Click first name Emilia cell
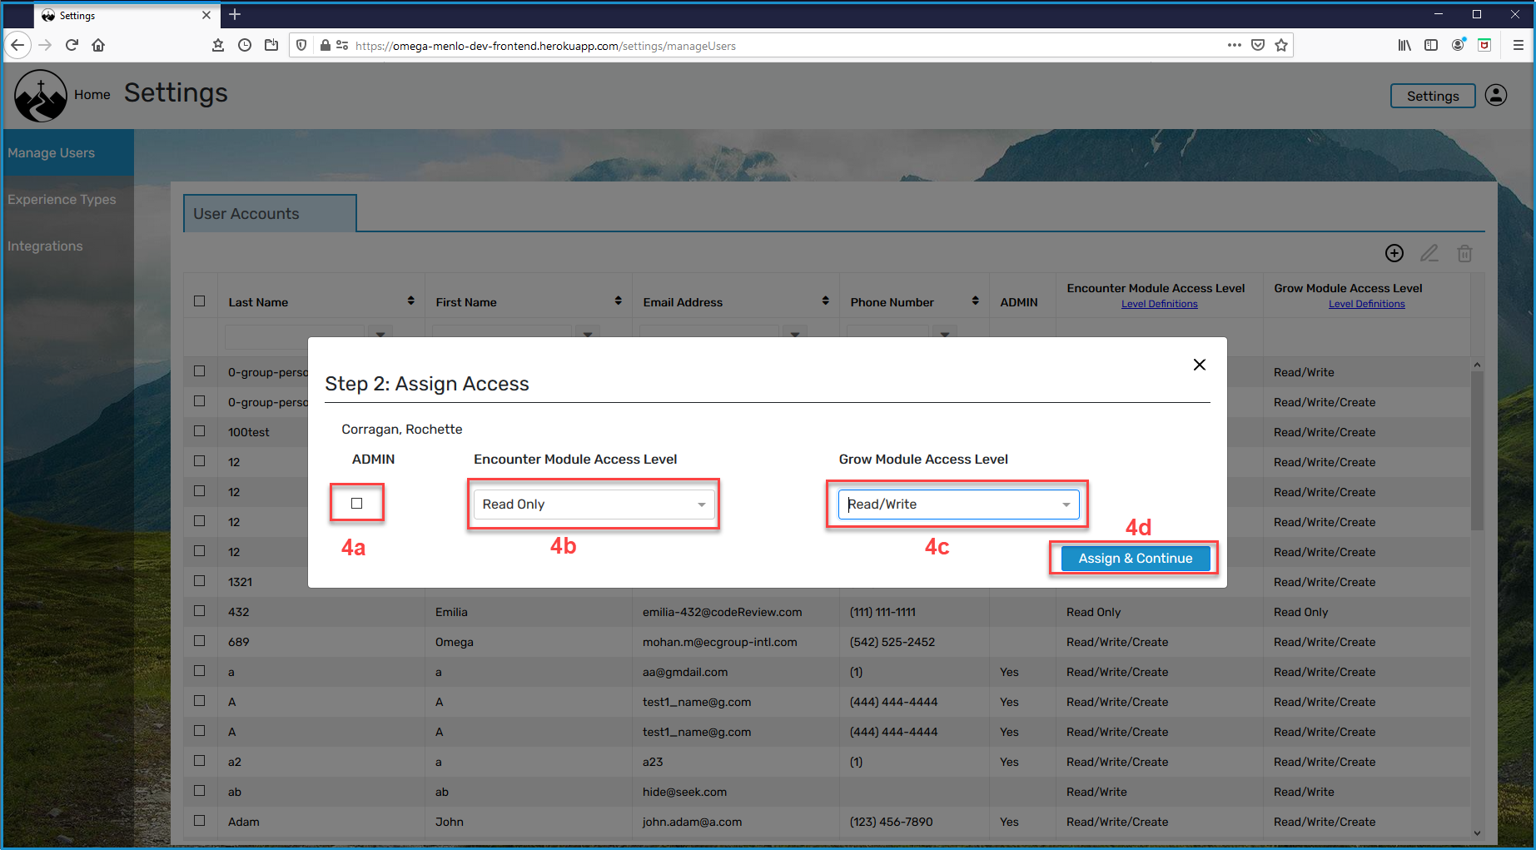 click(451, 612)
